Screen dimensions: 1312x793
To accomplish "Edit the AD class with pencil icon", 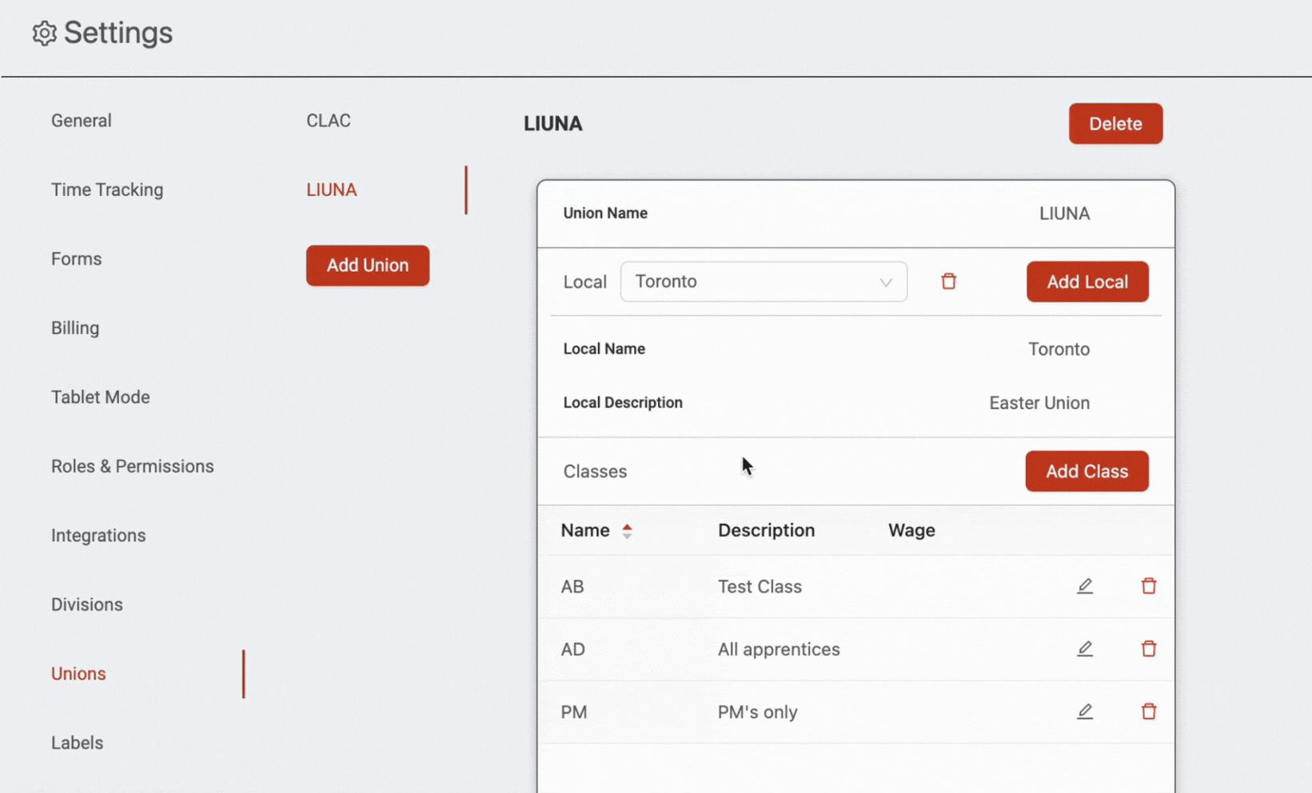I will pyautogui.click(x=1085, y=648).
